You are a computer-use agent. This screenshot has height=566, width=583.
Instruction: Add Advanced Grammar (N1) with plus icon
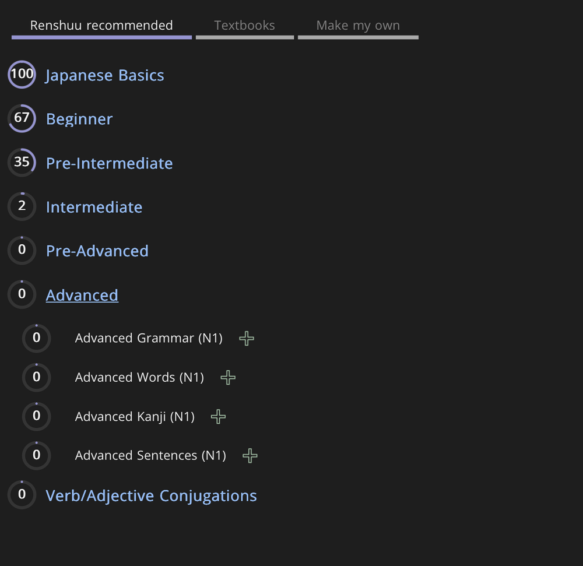[x=247, y=338]
